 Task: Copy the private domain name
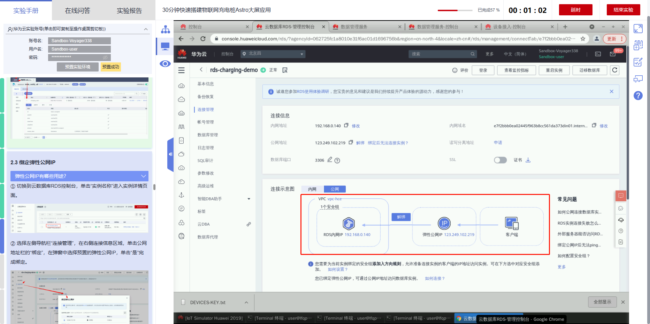coord(594,125)
